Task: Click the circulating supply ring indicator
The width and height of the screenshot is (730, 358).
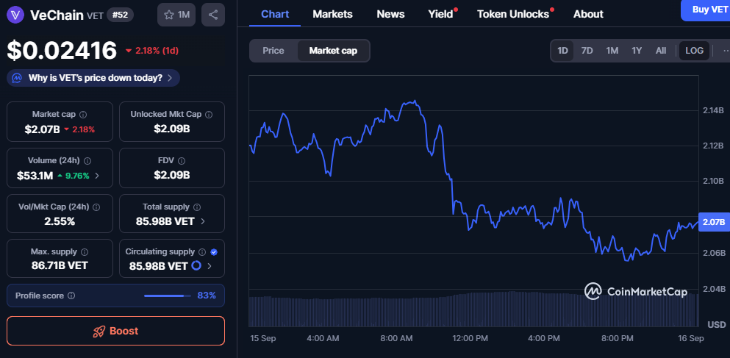Action: 196,266
